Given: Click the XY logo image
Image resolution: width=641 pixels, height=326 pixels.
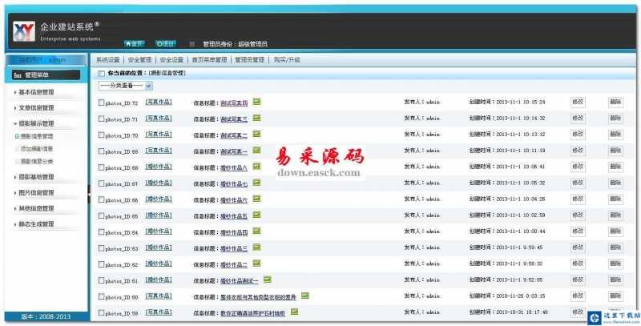Looking at the screenshot, I should pos(24,31).
